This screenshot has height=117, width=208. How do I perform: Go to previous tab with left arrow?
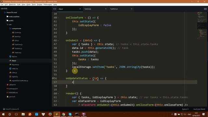(x=54, y=9)
